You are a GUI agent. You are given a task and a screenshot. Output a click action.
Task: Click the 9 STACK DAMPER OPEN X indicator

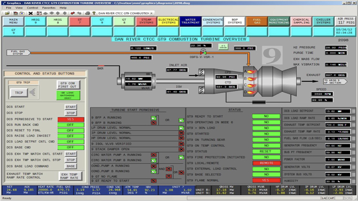tap(181, 149)
